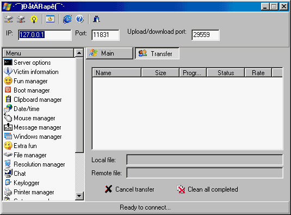291x215 pixels.
Task: Open Fun manager menu entry
Action: point(30,81)
